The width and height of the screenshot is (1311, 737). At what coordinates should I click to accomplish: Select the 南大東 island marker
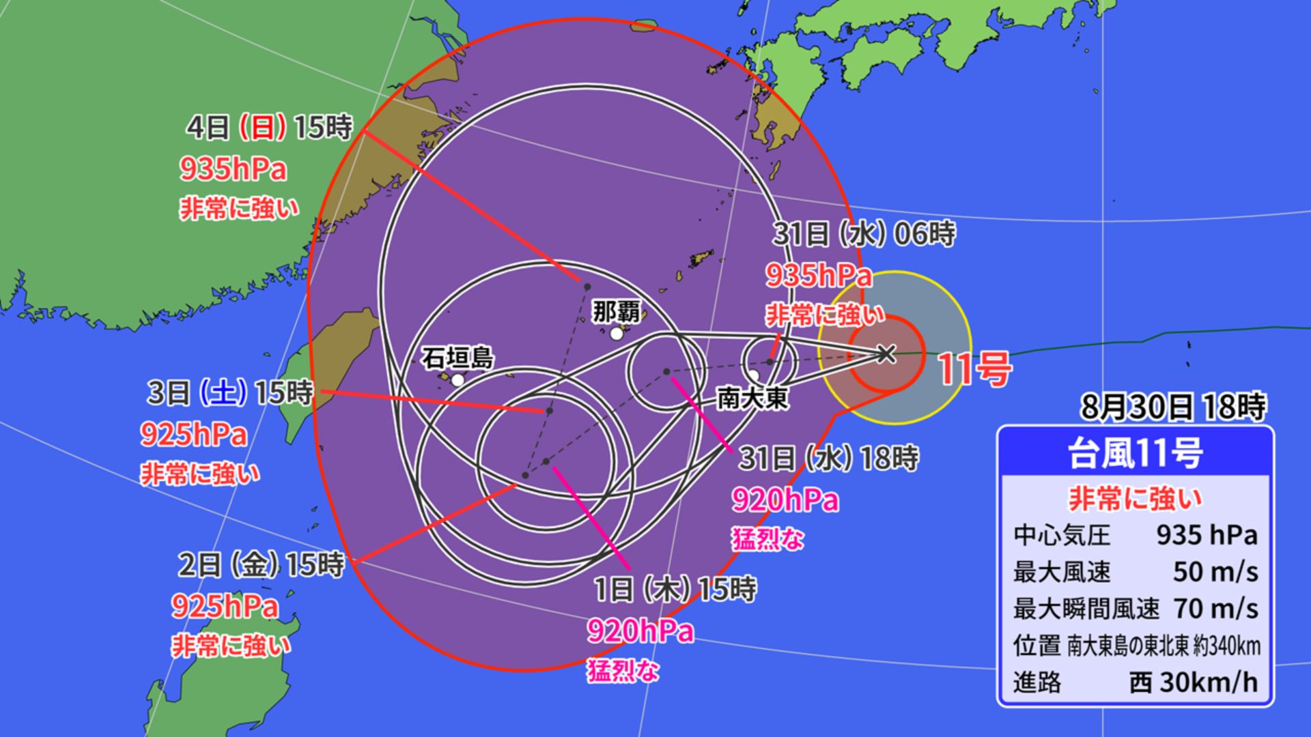click(753, 376)
